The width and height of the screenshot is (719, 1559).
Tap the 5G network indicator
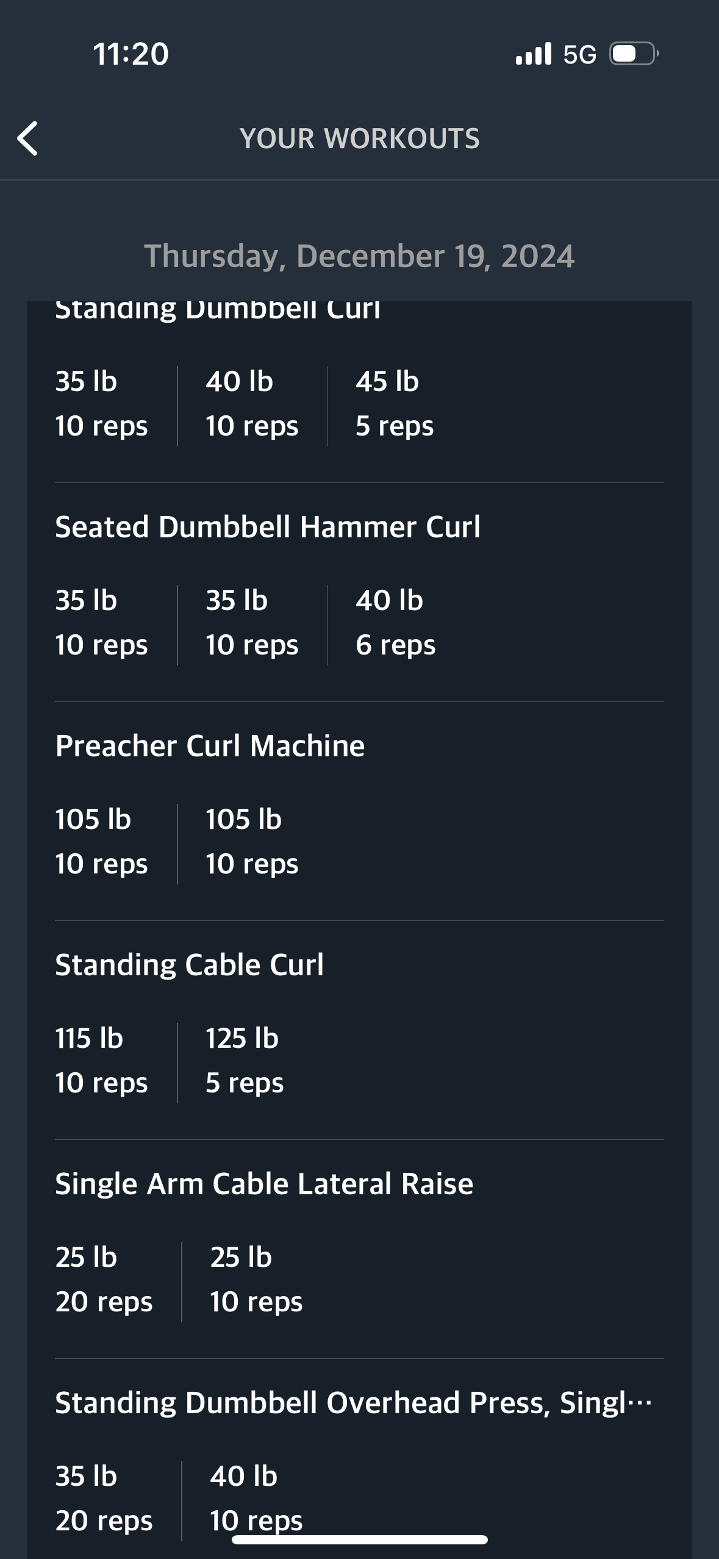tap(579, 55)
